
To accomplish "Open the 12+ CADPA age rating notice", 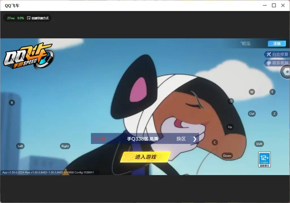I will coord(264,160).
